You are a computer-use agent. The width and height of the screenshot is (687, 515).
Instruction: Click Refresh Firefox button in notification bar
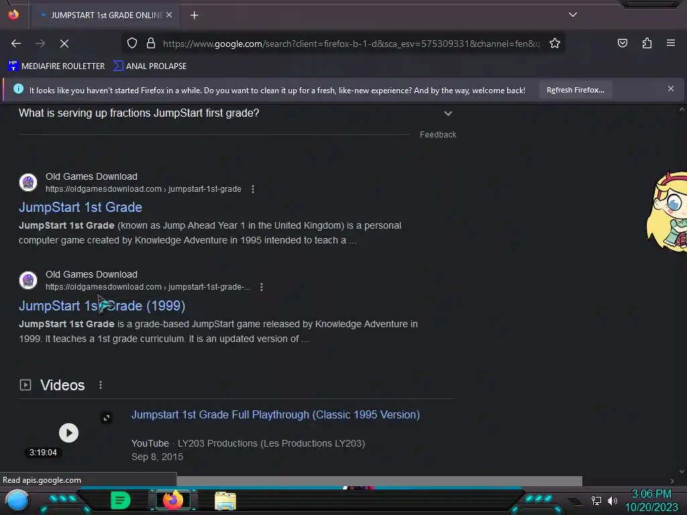pyautogui.click(x=575, y=90)
